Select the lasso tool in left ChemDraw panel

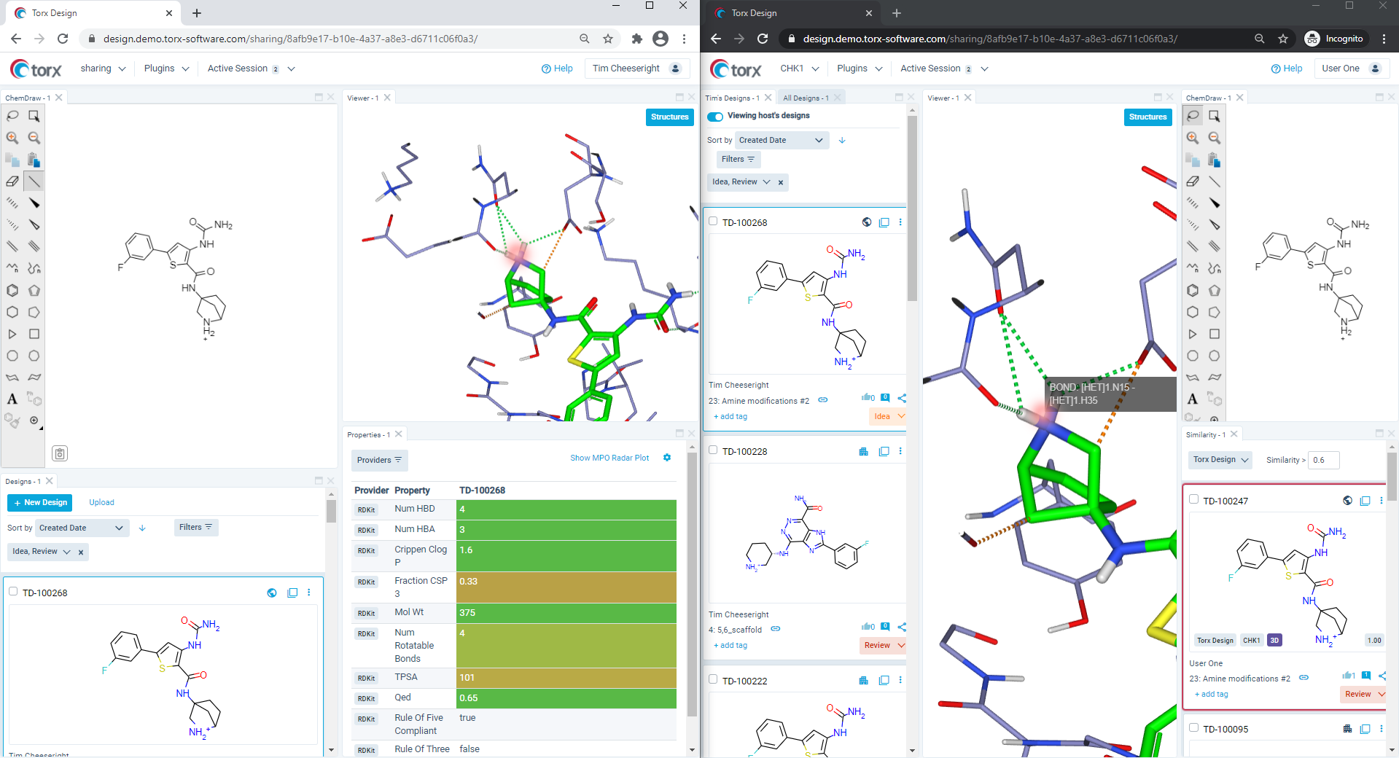coord(12,116)
